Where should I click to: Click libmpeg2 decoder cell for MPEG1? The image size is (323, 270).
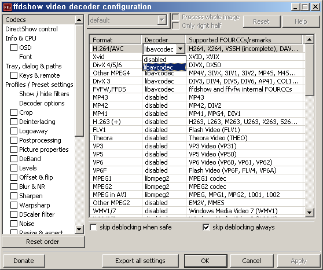[164, 178]
